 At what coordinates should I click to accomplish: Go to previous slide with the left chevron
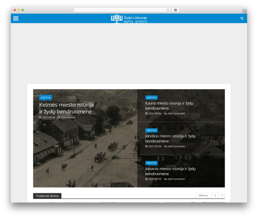(x=216, y=195)
